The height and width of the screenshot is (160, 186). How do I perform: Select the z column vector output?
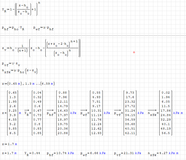11,113
